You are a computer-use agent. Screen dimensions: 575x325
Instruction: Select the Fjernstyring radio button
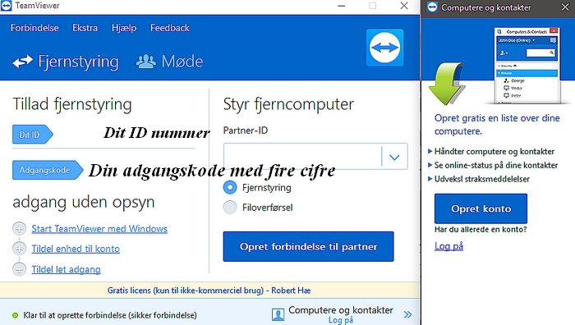point(230,187)
